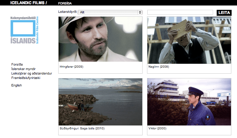Switch the site language to English
237x138 pixels.
(x=16, y=85)
